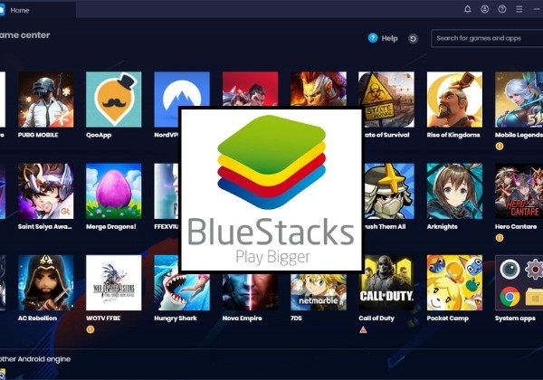The image size is (543, 380).
Task: Open the System apps folder
Action: tap(519, 283)
